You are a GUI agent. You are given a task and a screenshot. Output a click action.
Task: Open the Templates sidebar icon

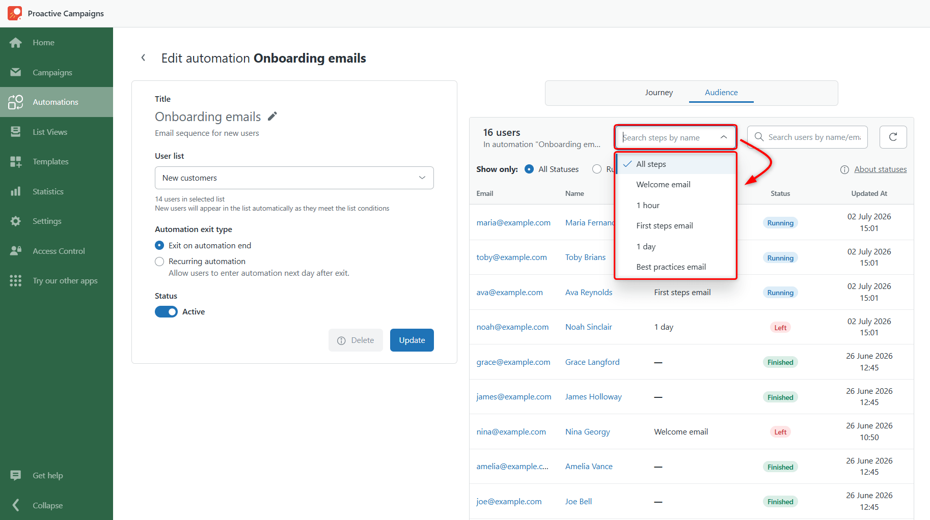tap(16, 162)
